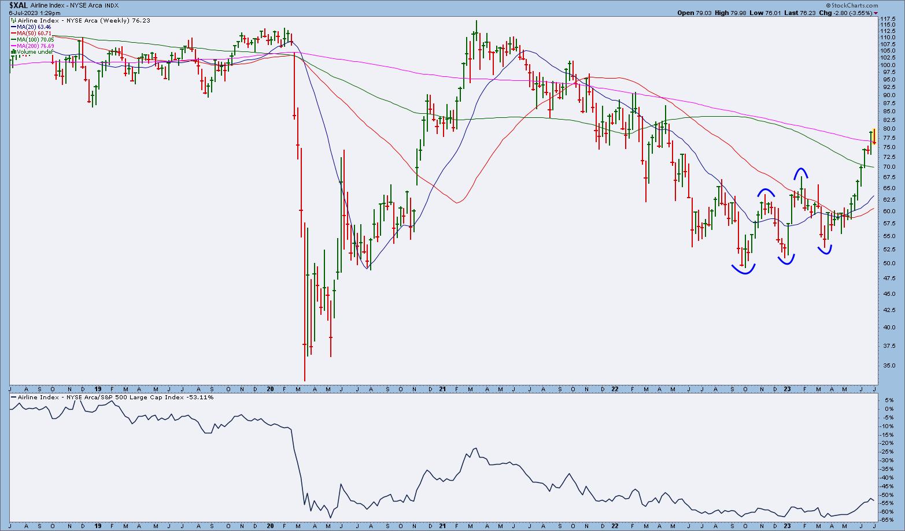Click the $XAL ticker symbol in the header
The width and height of the screenshot is (905, 531).
18,5
